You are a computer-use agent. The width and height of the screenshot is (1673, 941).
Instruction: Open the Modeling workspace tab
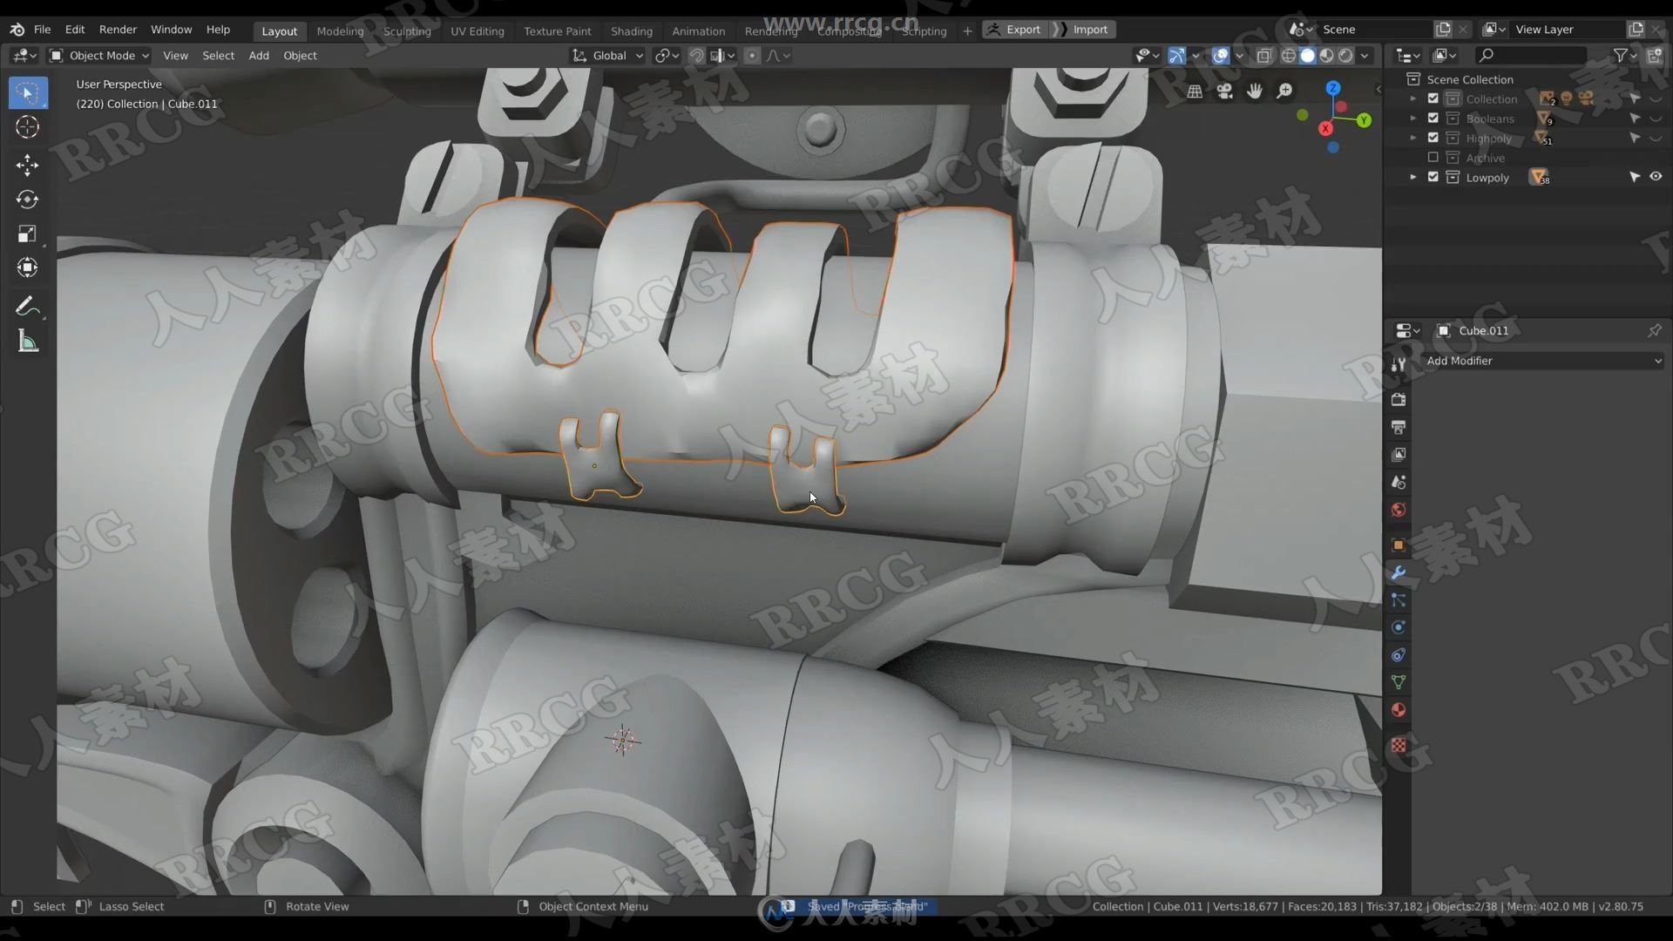tap(340, 30)
